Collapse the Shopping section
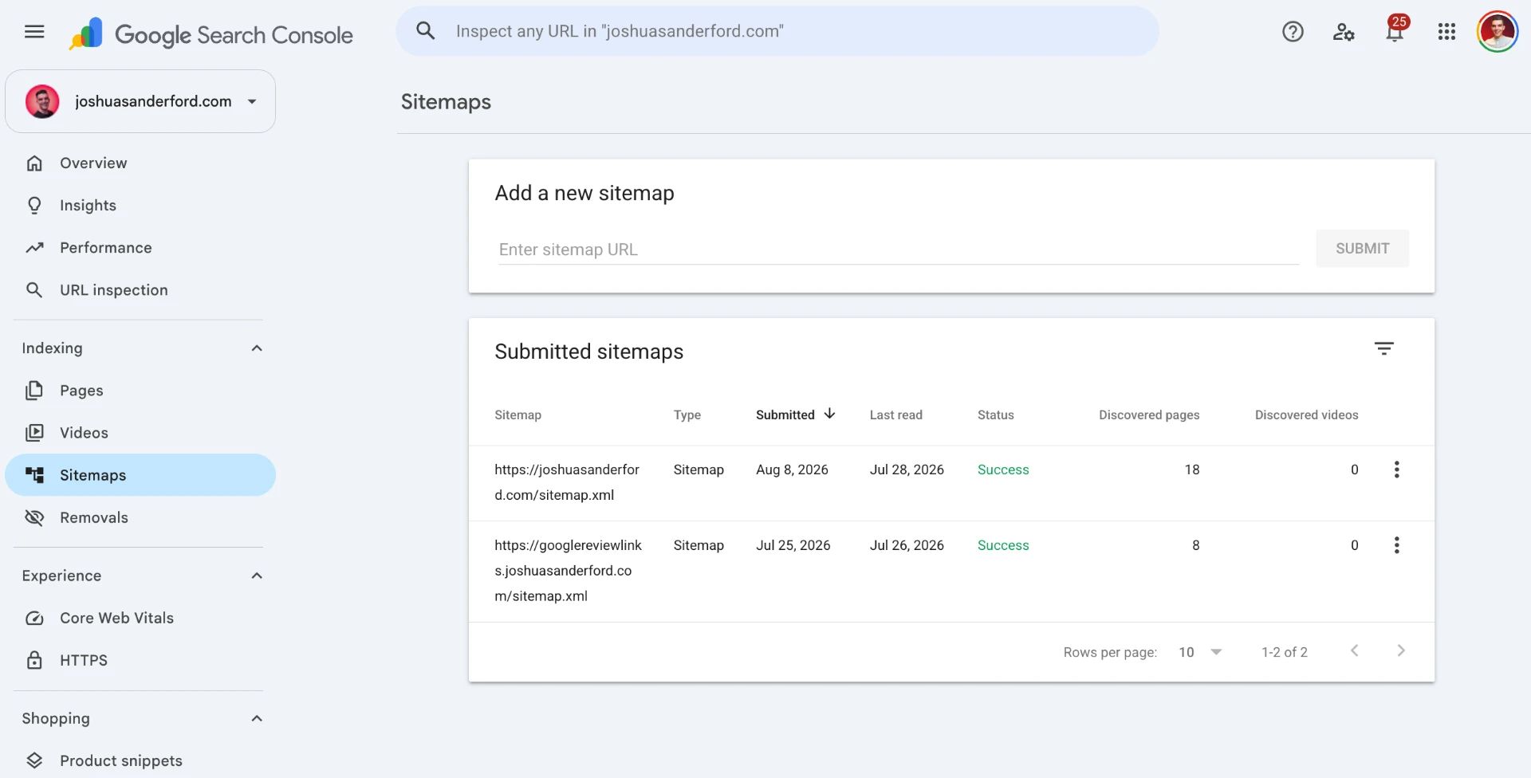Screen dimensions: 1531x778 pos(257,718)
